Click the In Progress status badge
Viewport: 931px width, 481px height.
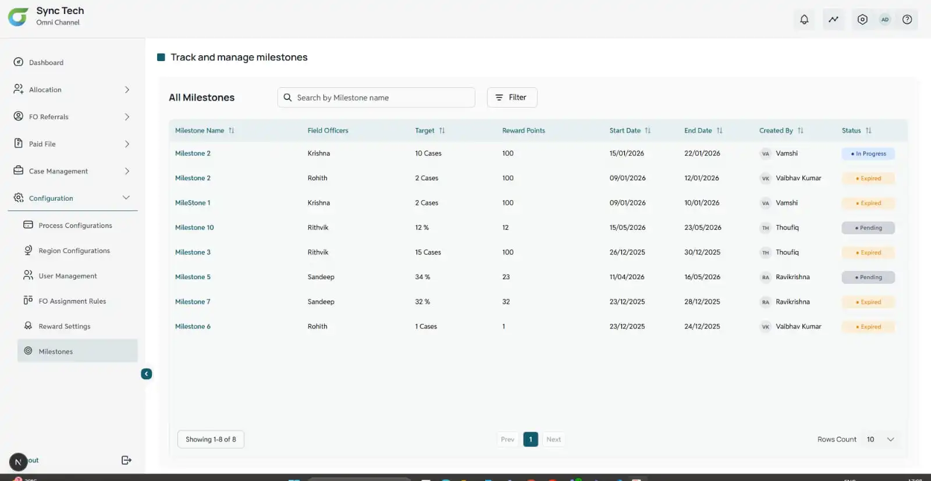[868, 154]
